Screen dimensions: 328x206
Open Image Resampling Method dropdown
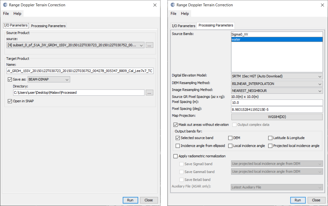277,91
